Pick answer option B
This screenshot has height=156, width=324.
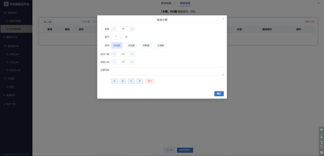123,81
